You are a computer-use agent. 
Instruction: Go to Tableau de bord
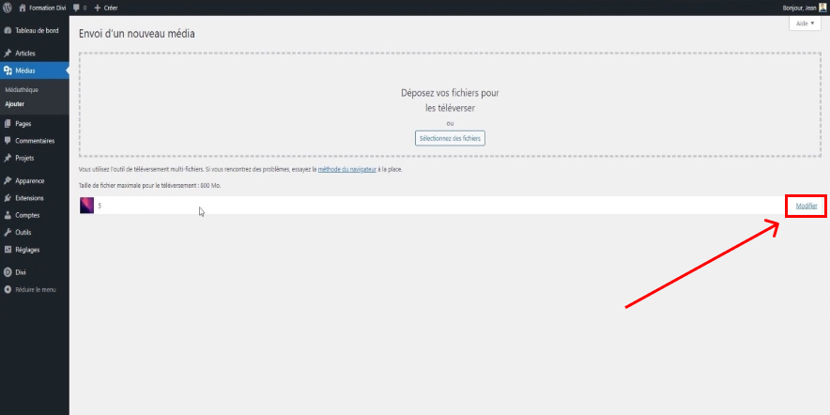point(37,31)
